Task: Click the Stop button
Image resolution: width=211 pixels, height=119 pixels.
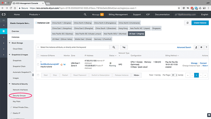Action: pyautogui.click(x=55, y=75)
